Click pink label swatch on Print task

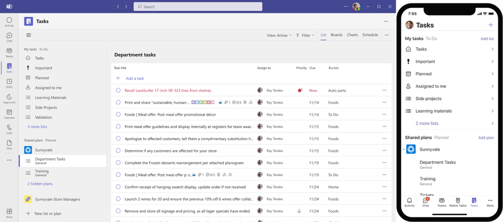coord(212,102)
